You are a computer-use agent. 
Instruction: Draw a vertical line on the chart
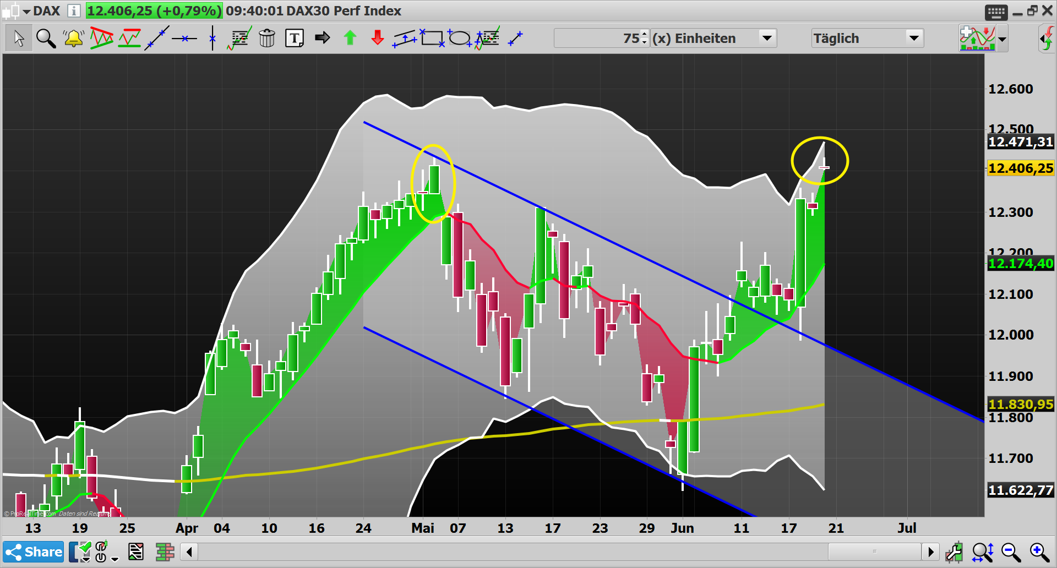(213, 38)
